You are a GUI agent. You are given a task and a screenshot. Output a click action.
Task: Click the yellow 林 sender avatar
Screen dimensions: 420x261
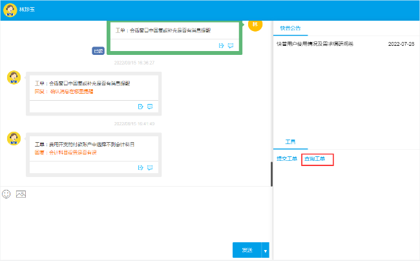point(255,24)
